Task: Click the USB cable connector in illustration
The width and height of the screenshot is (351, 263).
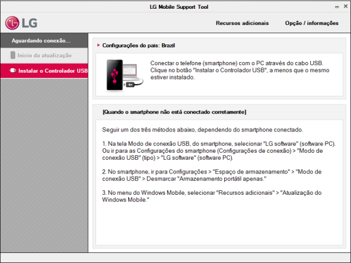Action: tap(130, 85)
